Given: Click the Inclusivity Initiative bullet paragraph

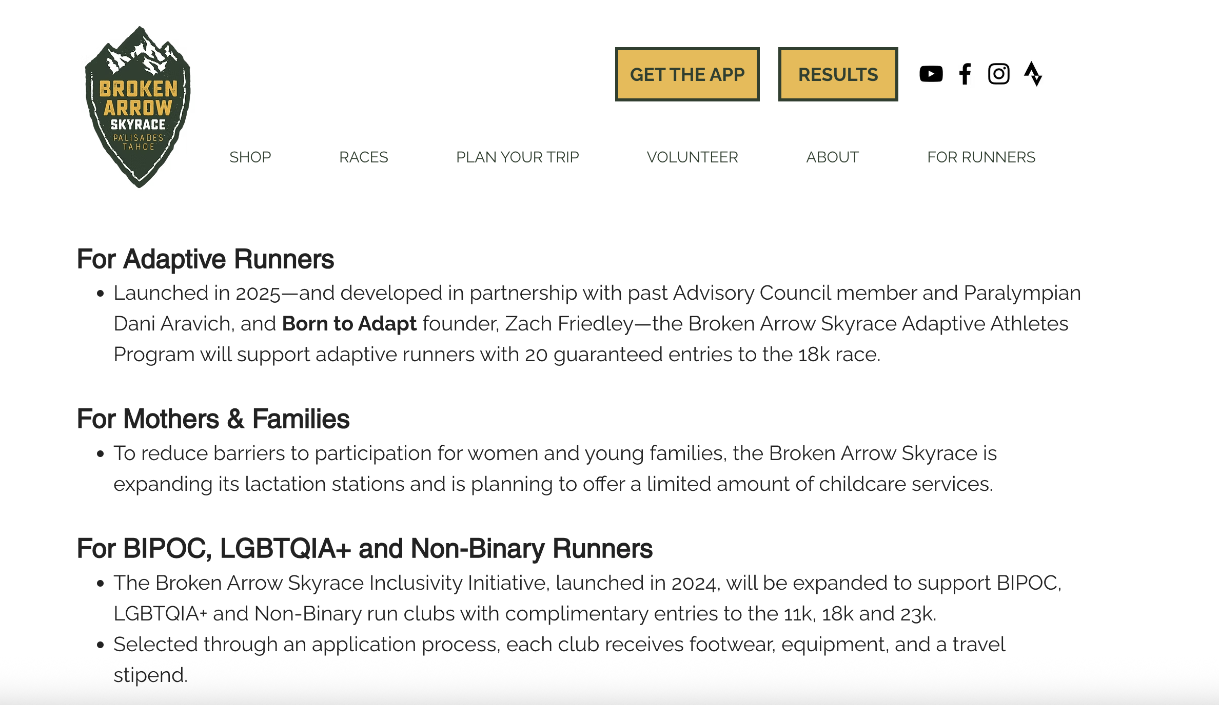Looking at the screenshot, I should pos(587,598).
